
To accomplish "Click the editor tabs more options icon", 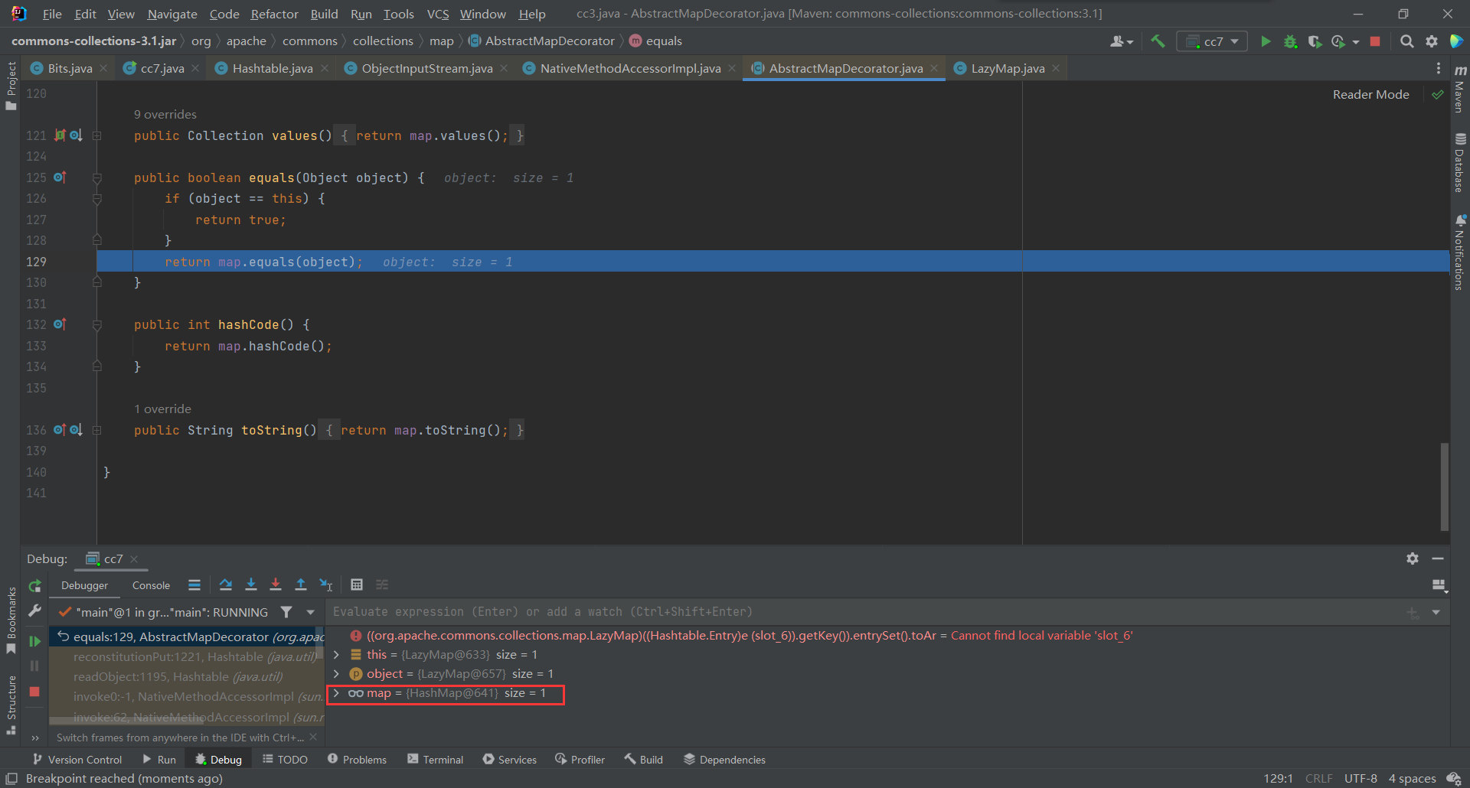I will click(x=1439, y=69).
